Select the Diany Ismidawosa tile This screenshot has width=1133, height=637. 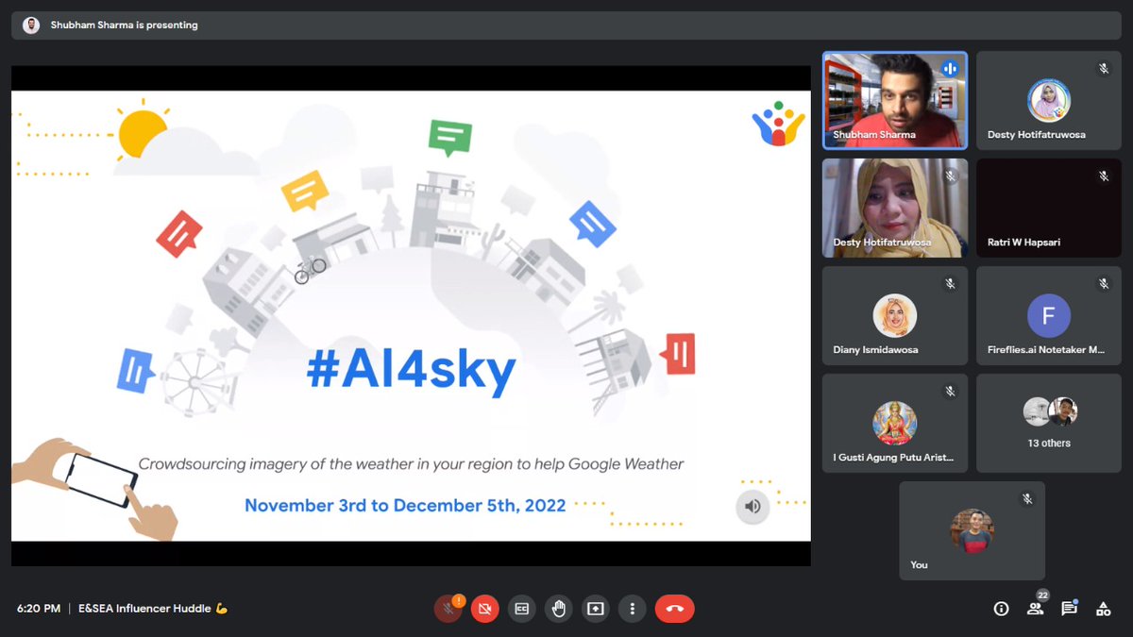click(x=895, y=315)
